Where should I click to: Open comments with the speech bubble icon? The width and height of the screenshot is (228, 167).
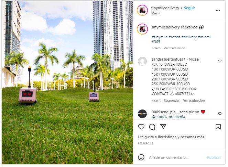point(152,127)
